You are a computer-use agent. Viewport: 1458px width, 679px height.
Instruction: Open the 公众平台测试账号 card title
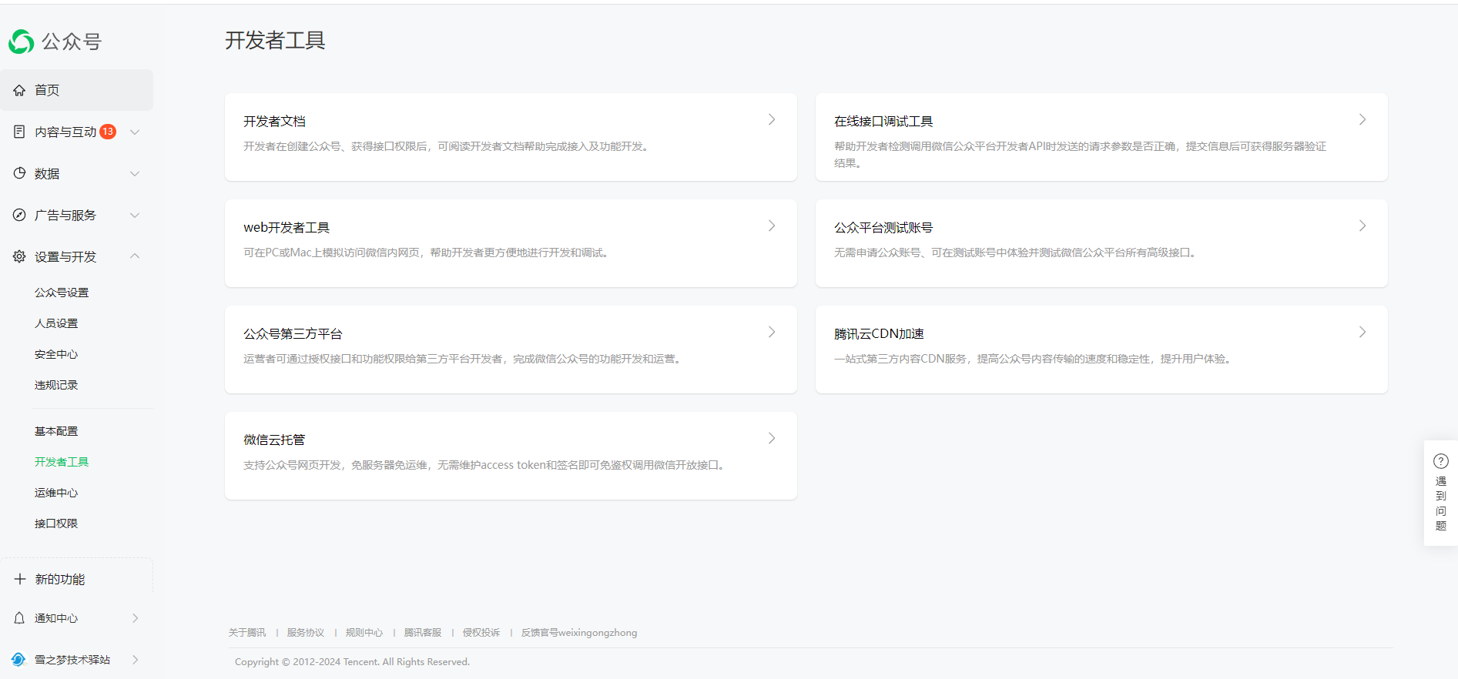(883, 228)
